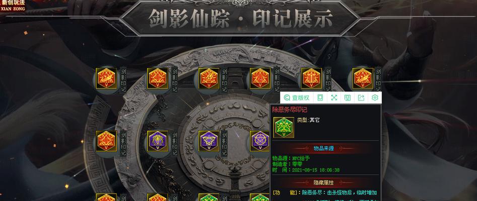Select the sixth red seal icon in the top row
Screen dimensions: 477x201
point(363,78)
